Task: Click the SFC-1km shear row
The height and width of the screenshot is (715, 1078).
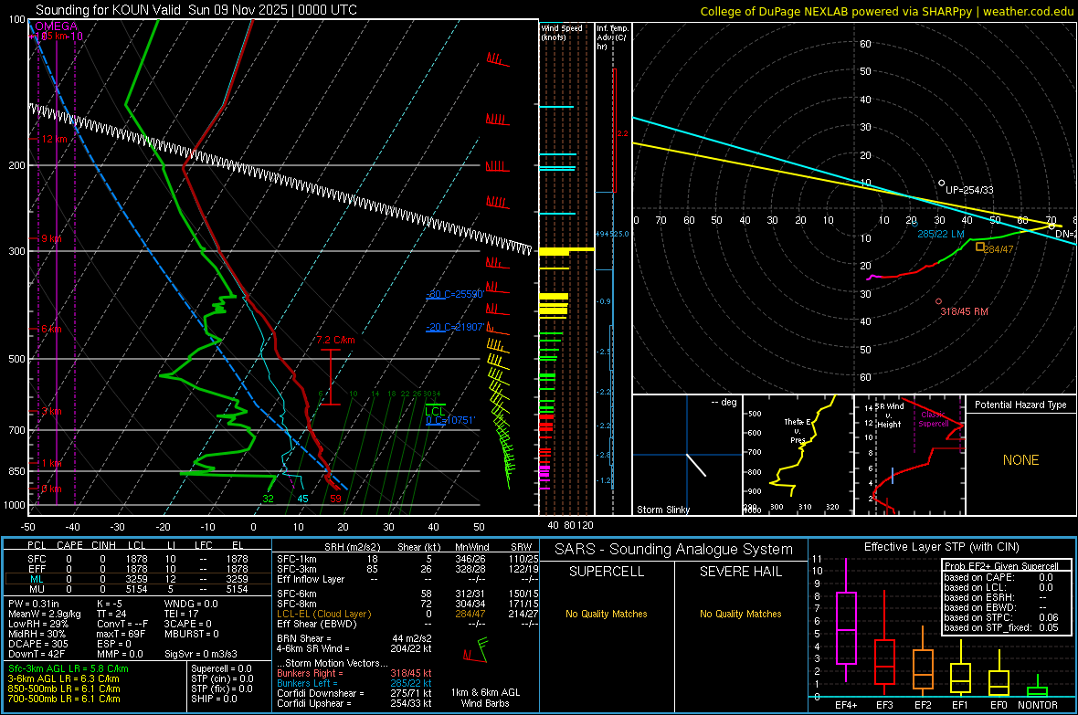Action: 407,559
